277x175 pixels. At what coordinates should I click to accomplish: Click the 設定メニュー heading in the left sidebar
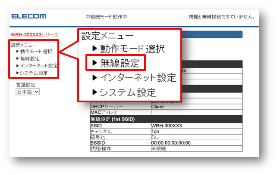(x=24, y=45)
